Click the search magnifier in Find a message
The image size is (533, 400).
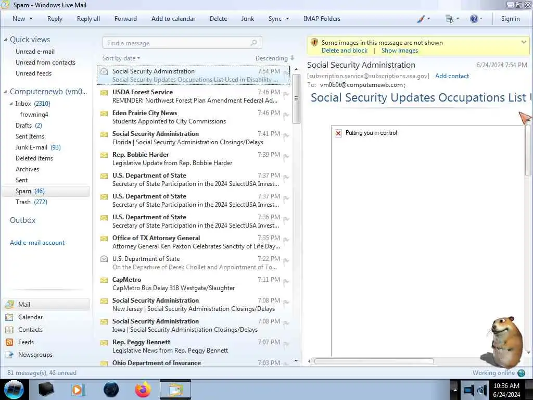253,43
